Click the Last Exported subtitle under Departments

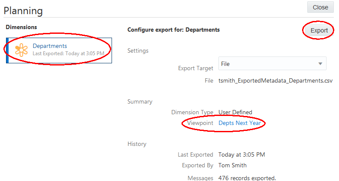pos(68,53)
